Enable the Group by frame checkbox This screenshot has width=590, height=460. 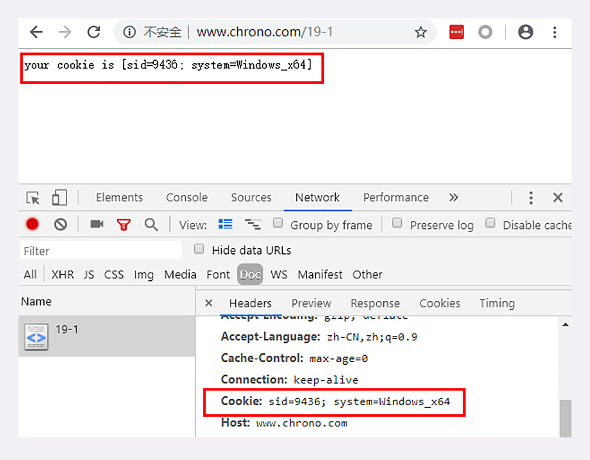point(278,223)
